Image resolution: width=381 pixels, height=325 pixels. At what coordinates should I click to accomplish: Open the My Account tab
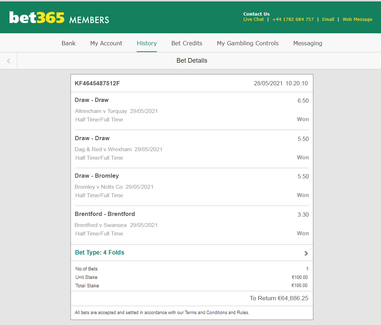tap(106, 43)
